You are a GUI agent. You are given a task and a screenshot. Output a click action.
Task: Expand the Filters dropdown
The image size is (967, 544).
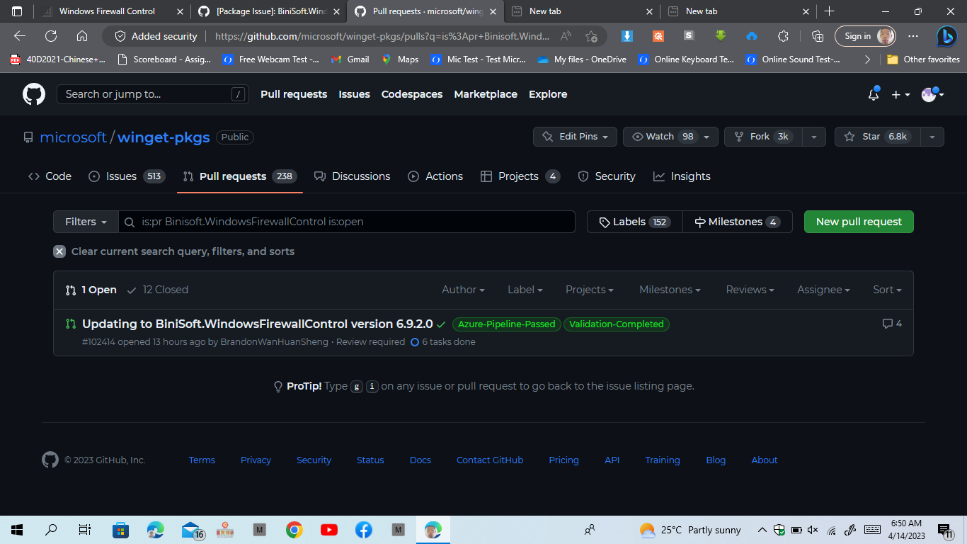point(85,222)
